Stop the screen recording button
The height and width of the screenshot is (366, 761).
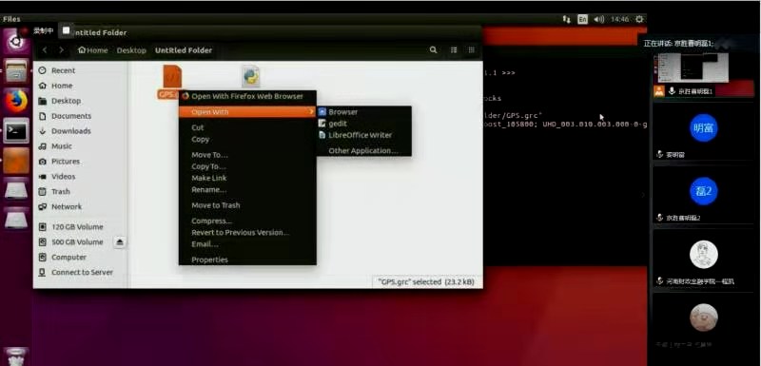67,30
